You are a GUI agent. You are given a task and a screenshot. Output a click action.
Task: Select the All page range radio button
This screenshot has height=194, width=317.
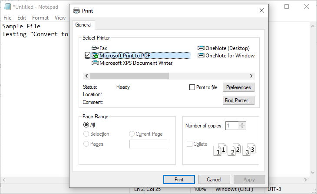click(x=86, y=124)
